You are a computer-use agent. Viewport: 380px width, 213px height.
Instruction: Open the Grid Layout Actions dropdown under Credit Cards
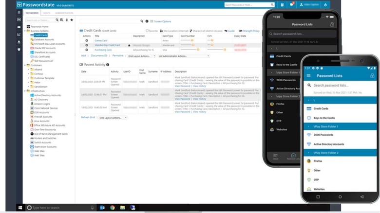click(142, 56)
